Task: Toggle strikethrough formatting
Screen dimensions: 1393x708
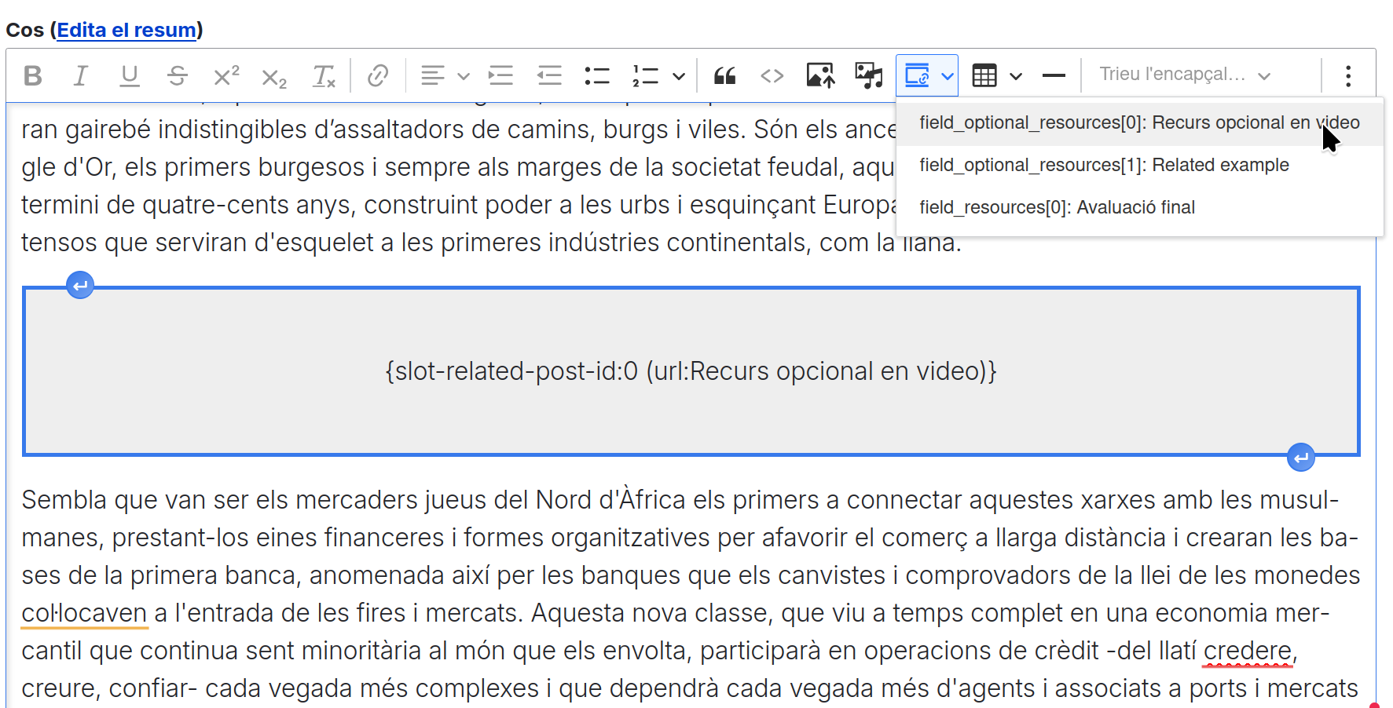Action: pyautogui.click(x=178, y=76)
